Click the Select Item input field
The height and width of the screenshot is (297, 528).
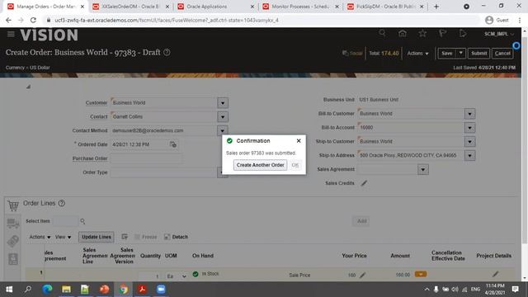pos(65,221)
